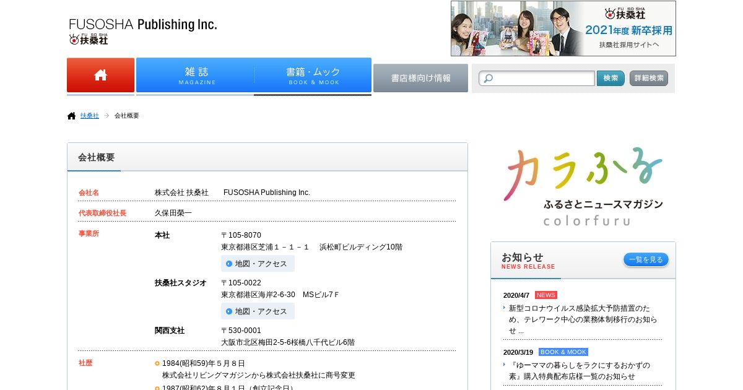This screenshot has width=743, height=390.
Task: Click the blue arrow icon beside スタジオ map link
Action: coord(229,311)
